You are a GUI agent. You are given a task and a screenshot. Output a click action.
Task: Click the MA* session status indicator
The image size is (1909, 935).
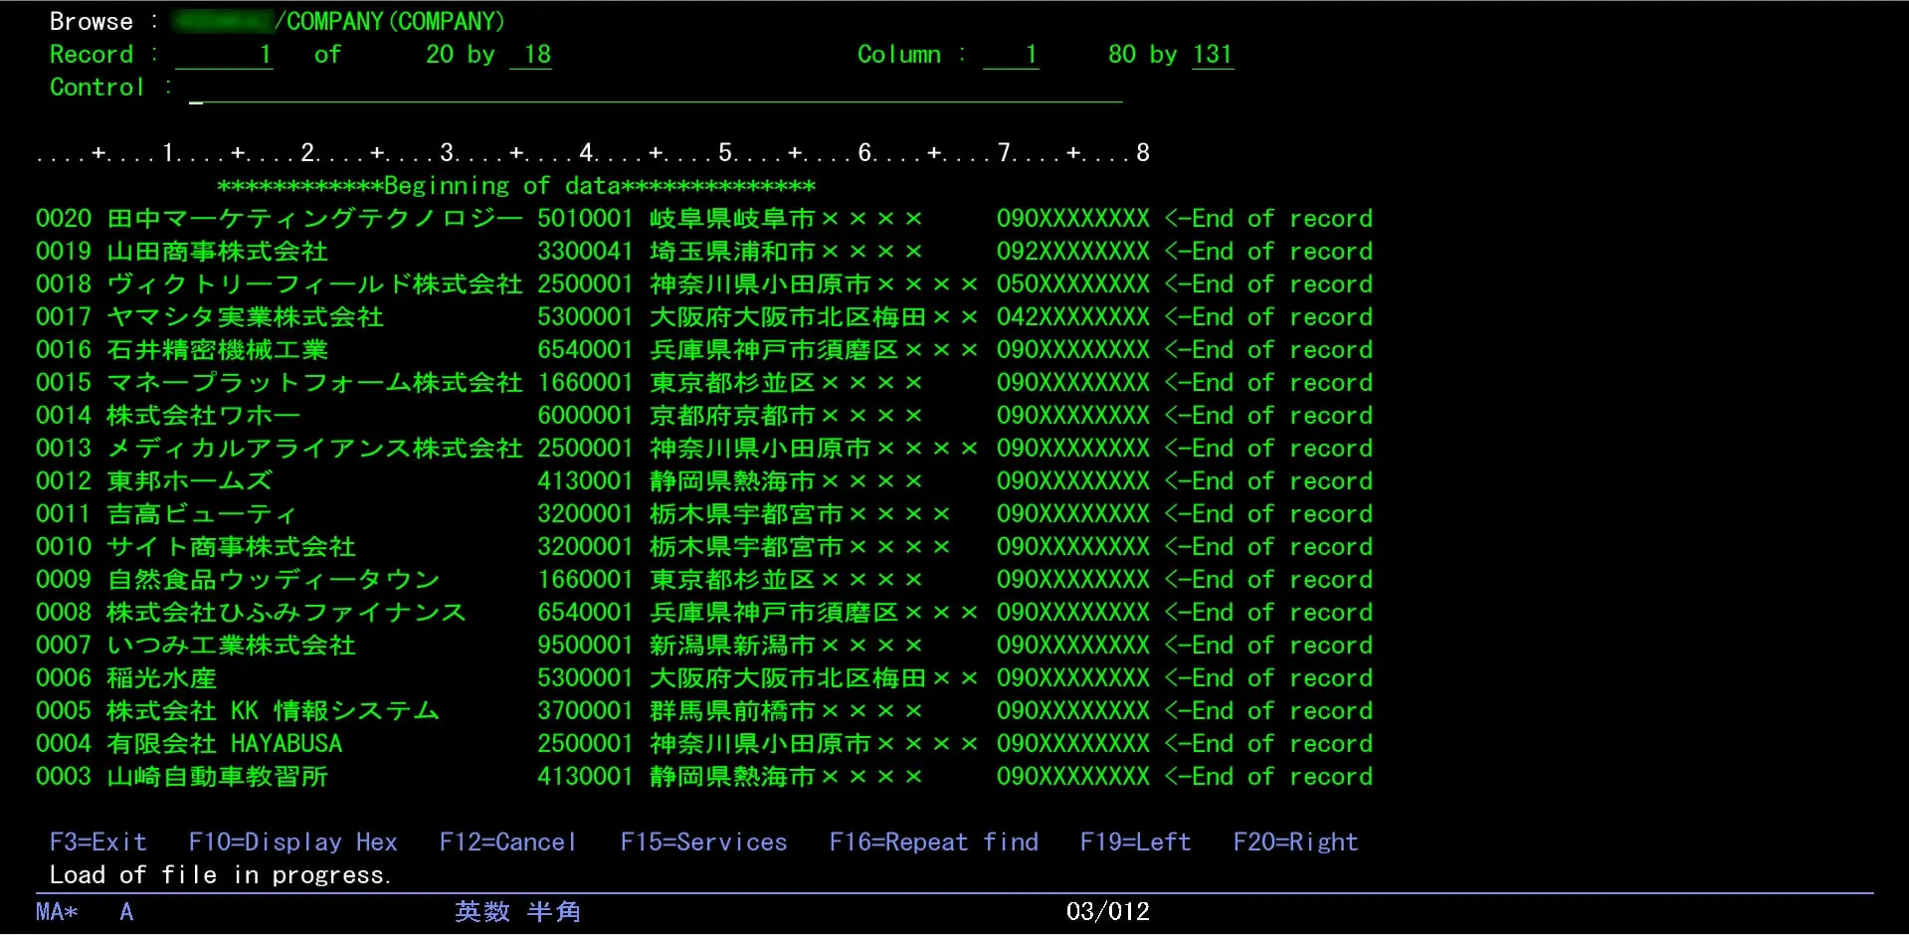coord(57,911)
